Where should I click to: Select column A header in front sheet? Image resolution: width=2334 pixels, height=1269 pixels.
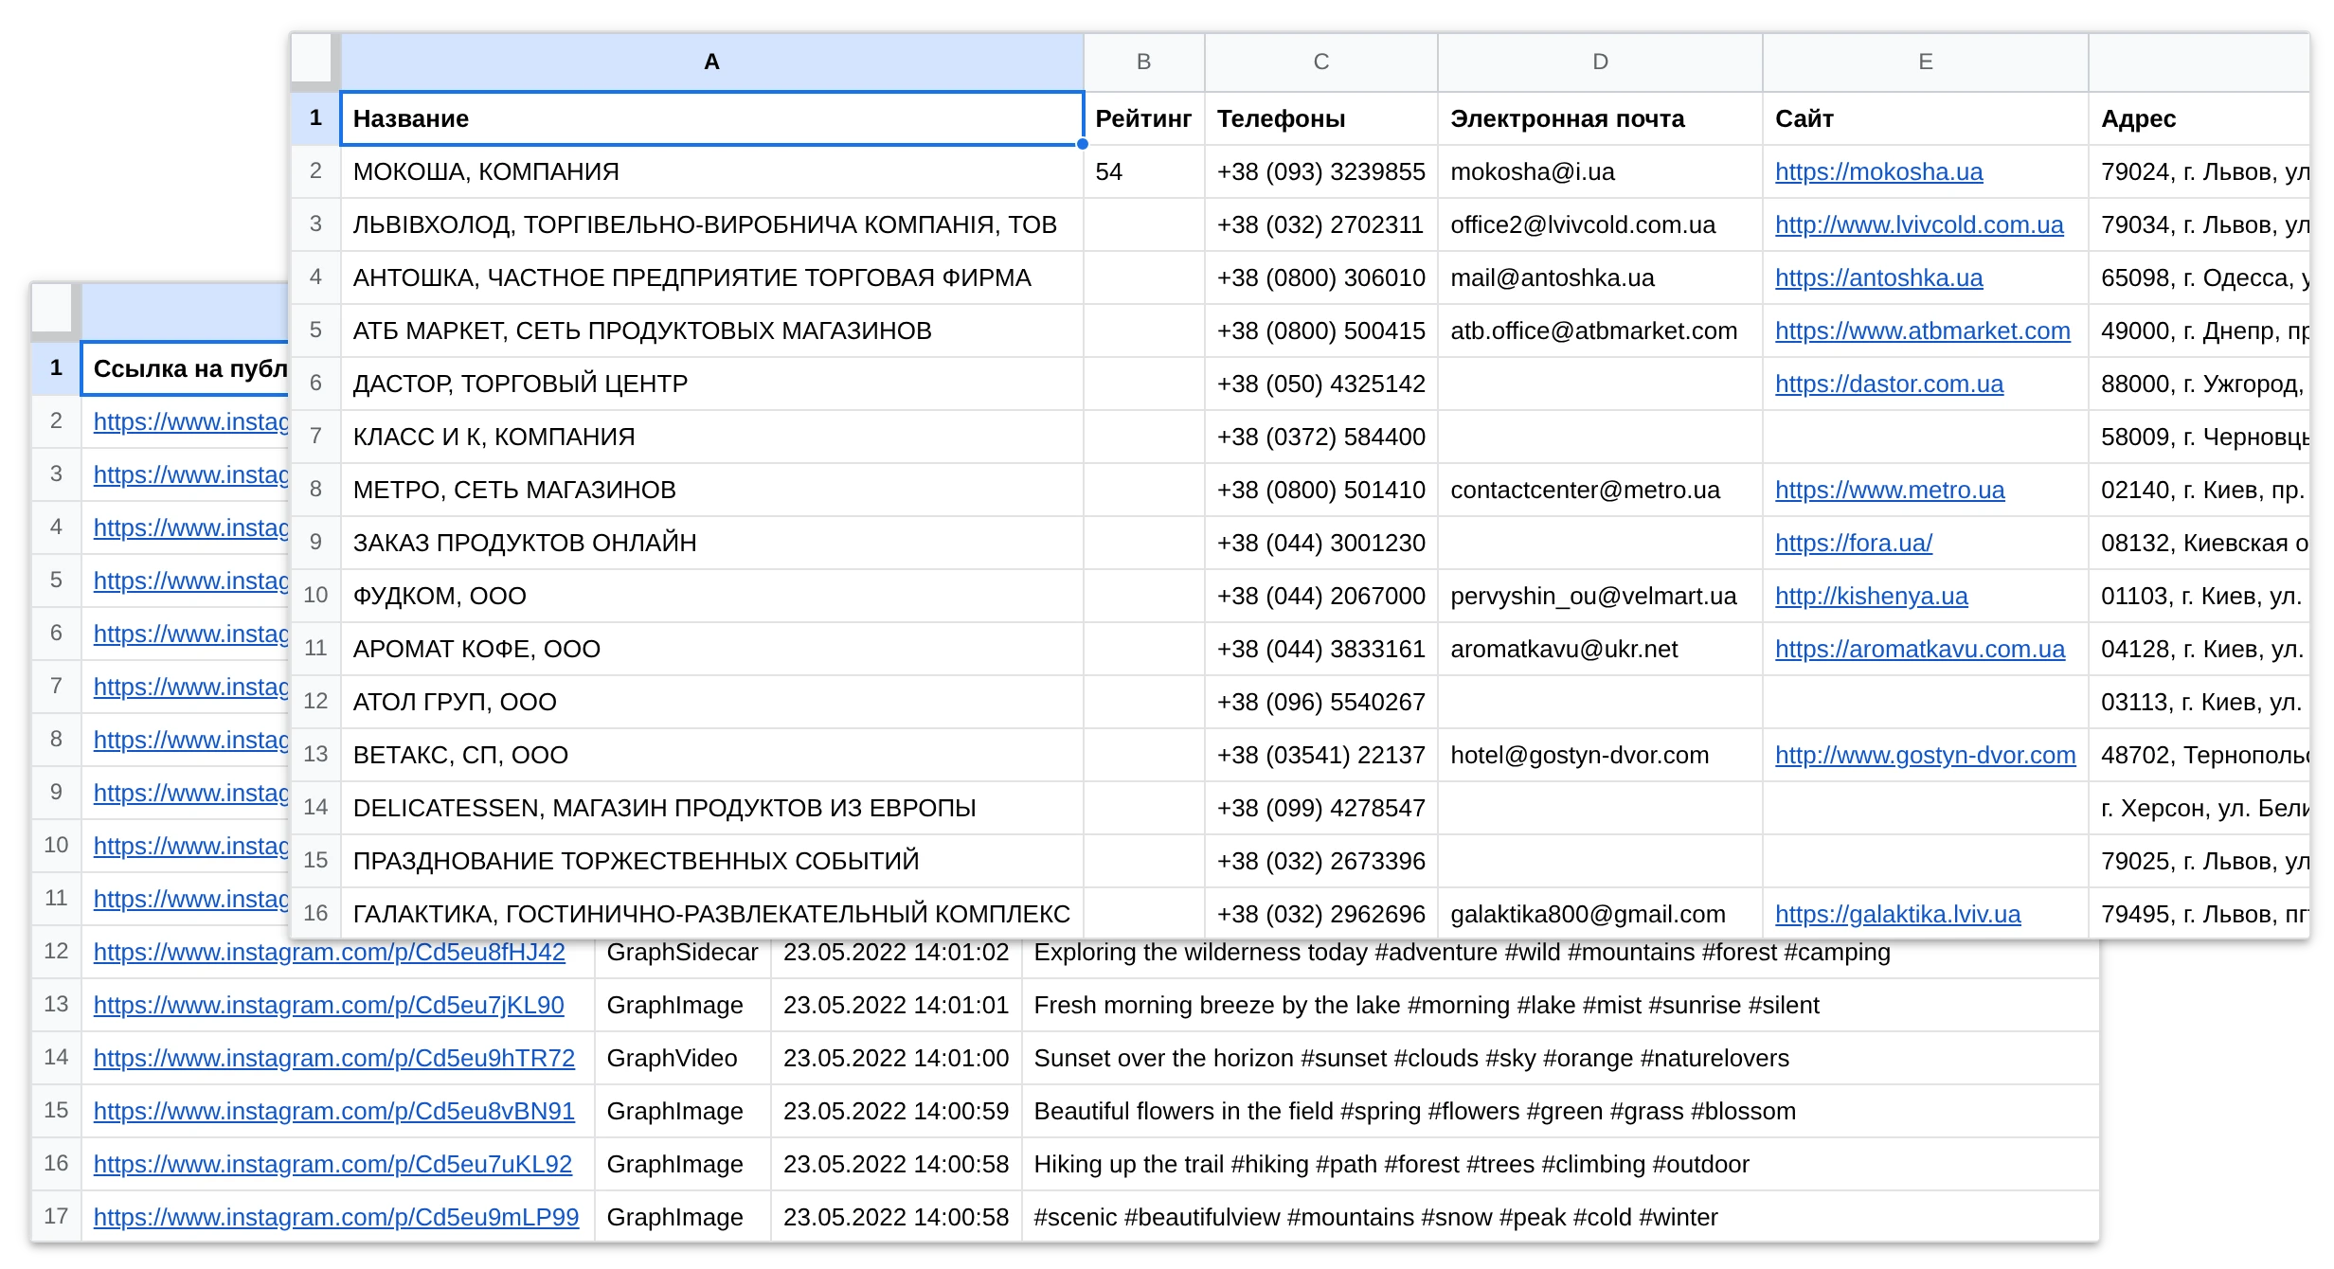tap(711, 62)
